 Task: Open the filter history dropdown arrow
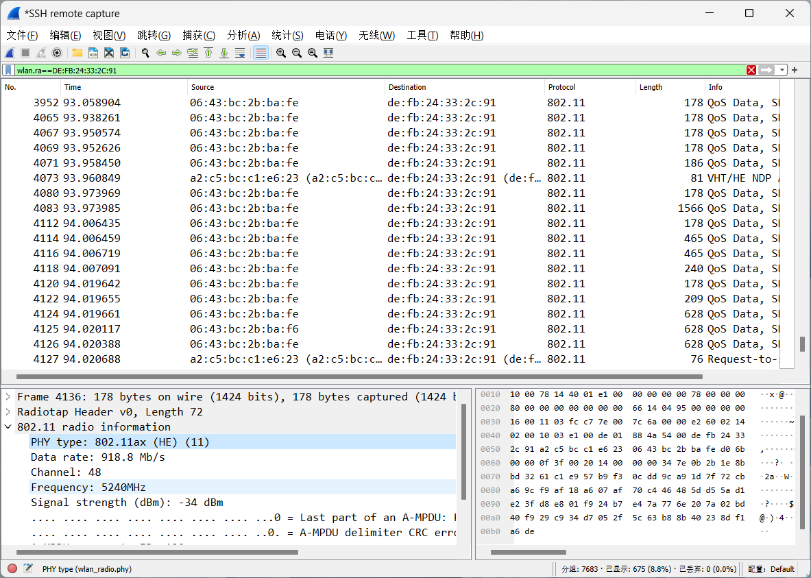pyautogui.click(x=782, y=69)
